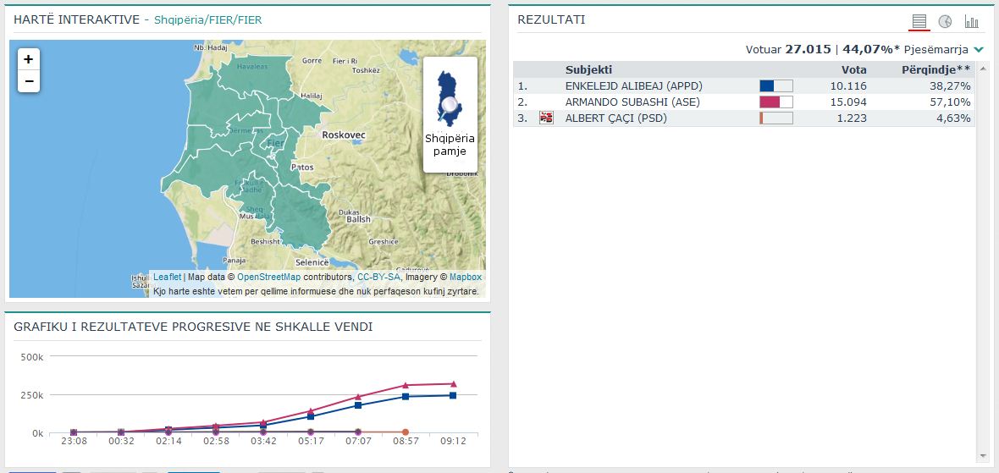Click Albert Çaçi's PSD party logo

(546, 118)
